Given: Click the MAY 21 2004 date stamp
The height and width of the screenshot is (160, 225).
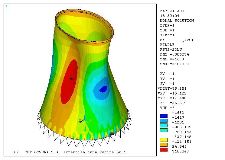Looking at the screenshot, I should click(173, 11).
